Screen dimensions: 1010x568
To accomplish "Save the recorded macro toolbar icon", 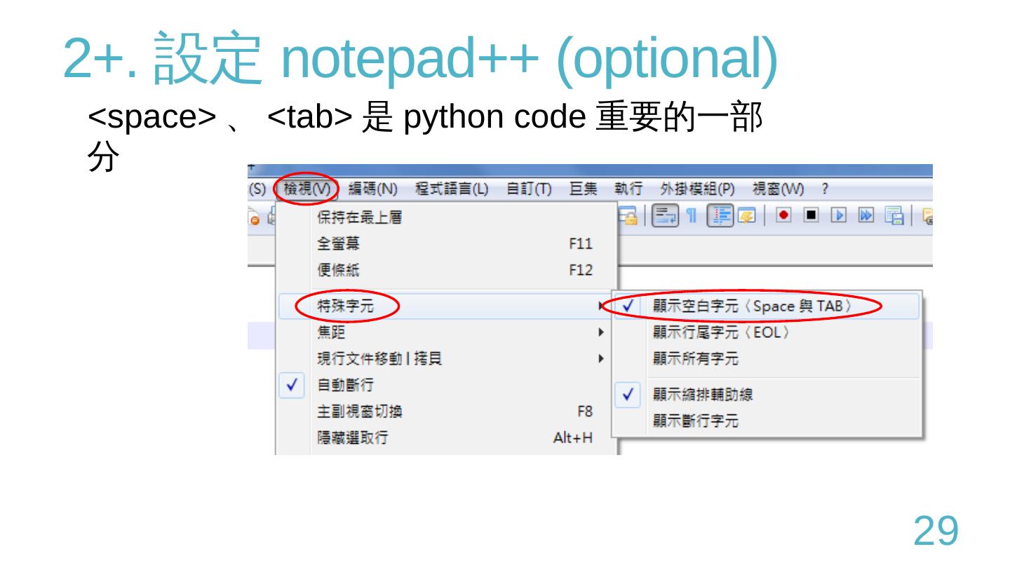I will click(x=893, y=216).
